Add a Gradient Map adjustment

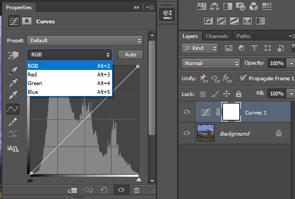click(260, 21)
